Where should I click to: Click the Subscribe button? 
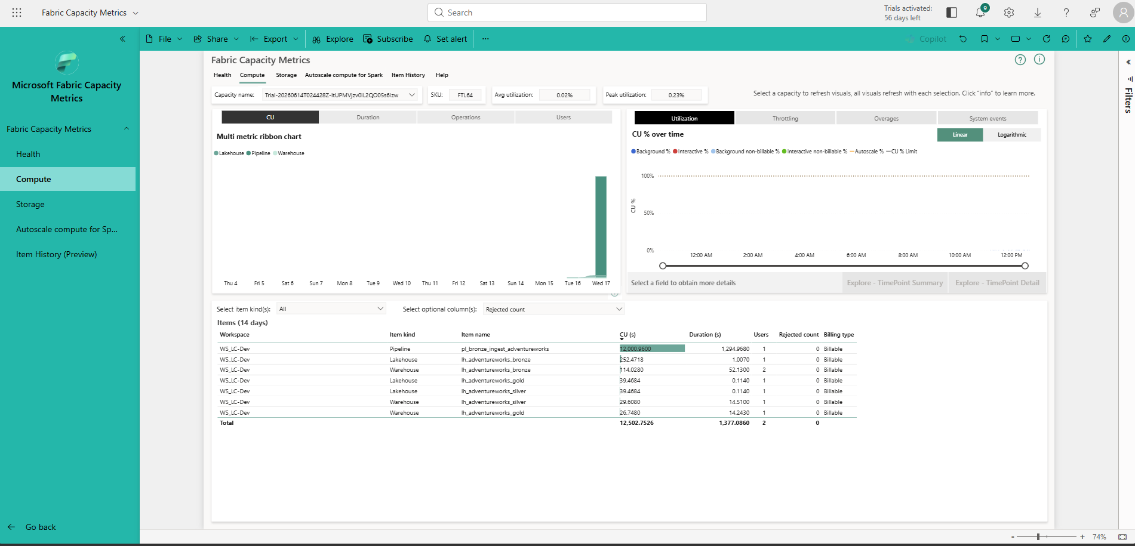388,39
